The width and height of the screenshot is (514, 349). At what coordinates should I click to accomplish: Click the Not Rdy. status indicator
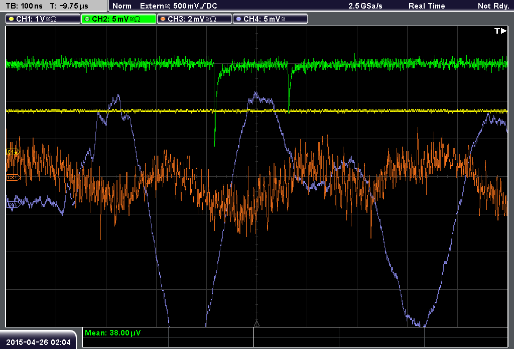pyautogui.click(x=493, y=6)
